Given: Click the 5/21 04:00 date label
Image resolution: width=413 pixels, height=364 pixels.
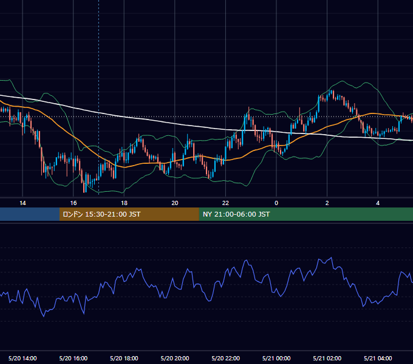Looking at the screenshot, I should [378, 358].
